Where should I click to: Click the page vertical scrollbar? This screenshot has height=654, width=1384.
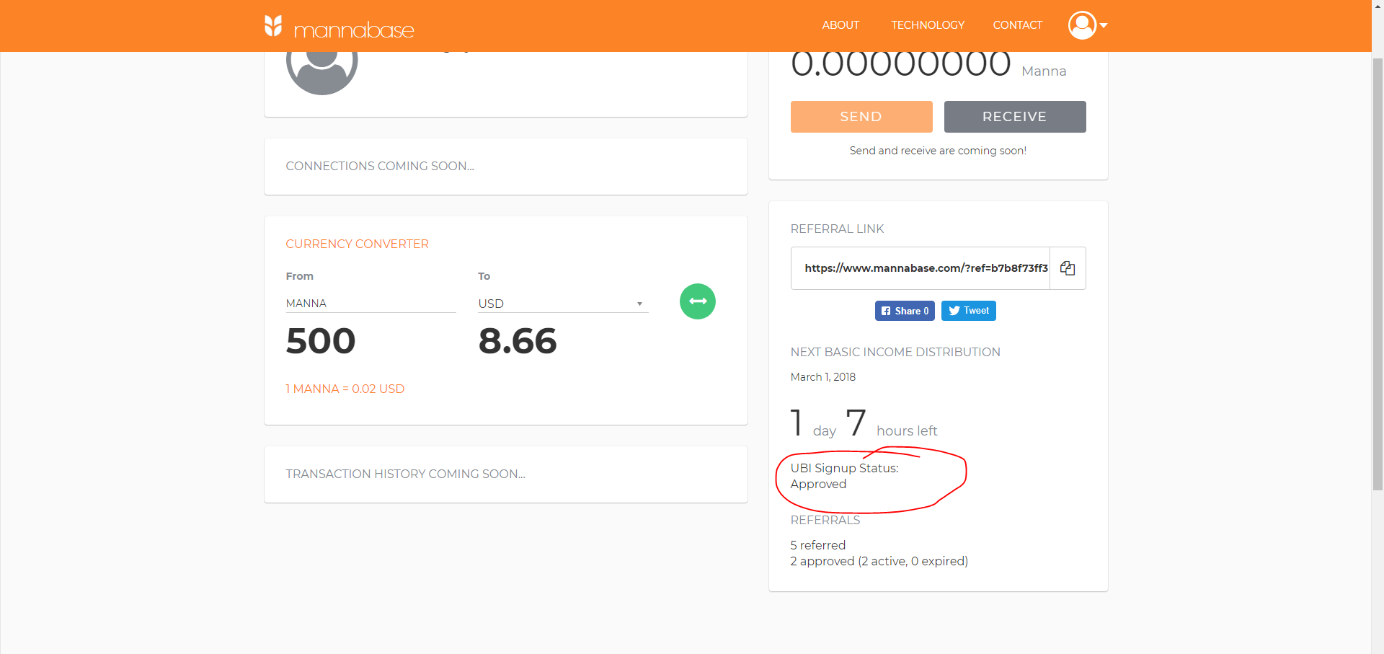pyautogui.click(x=1378, y=274)
